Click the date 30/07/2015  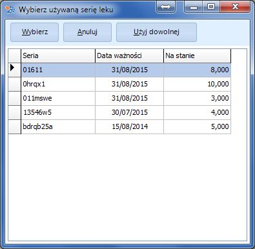coord(129,112)
